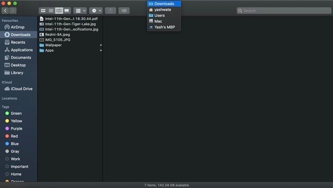333x188 pixels.
Task: Click the Edit Tags toolbar button
Action: pos(124,10)
